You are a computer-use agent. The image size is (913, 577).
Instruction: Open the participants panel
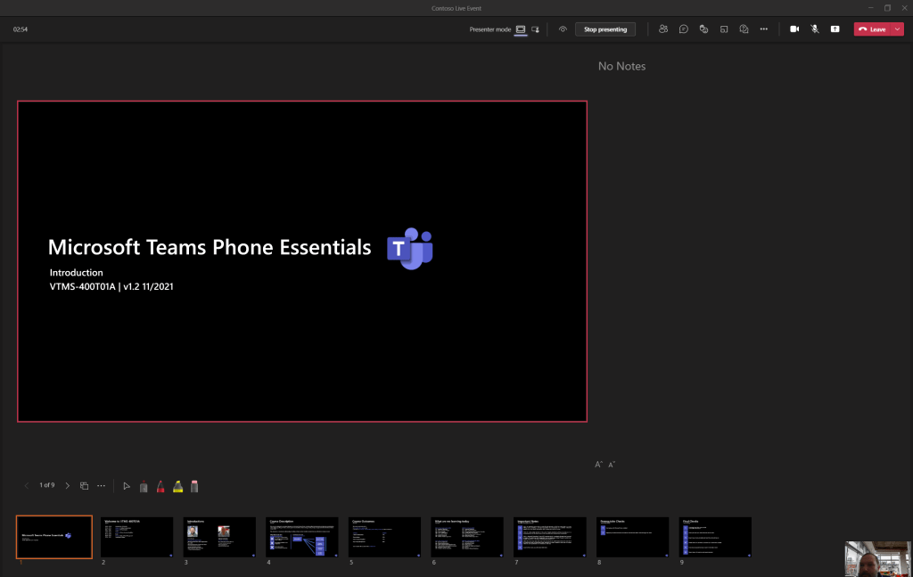pos(663,29)
